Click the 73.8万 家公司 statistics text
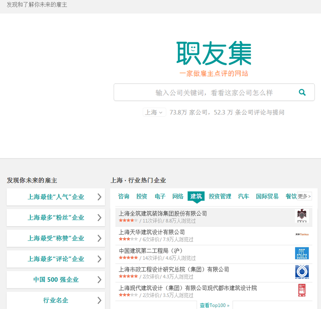This screenshot has height=309, width=321. 188,112
